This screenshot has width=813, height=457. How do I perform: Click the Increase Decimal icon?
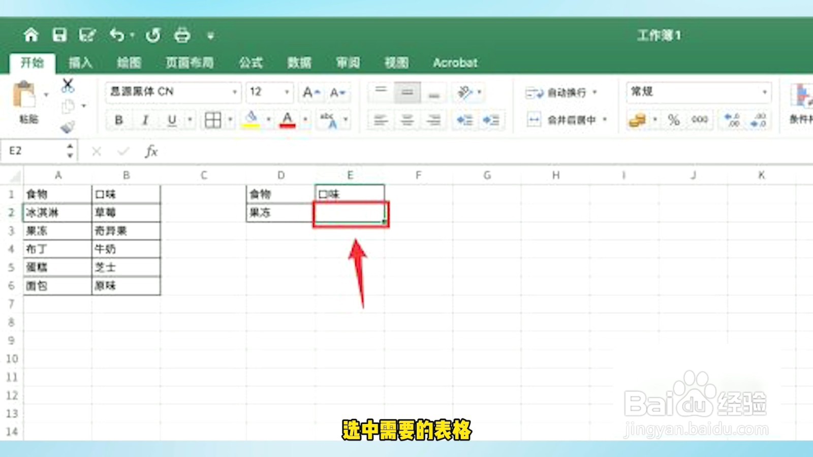(730, 120)
